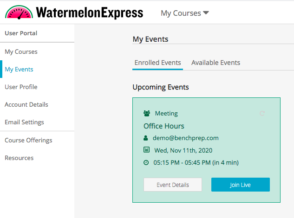The width and height of the screenshot is (294, 218).
Task: Switch to the Available Events tab
Action: click(x=216, y=63)
